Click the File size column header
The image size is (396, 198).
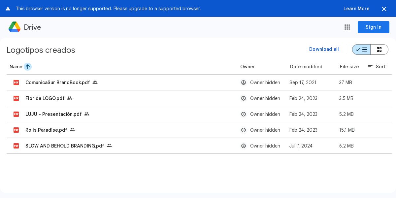point(349,67)
